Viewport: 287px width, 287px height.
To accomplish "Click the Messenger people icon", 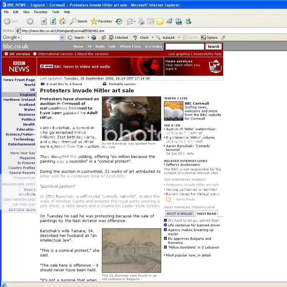I will coord(188,21).
